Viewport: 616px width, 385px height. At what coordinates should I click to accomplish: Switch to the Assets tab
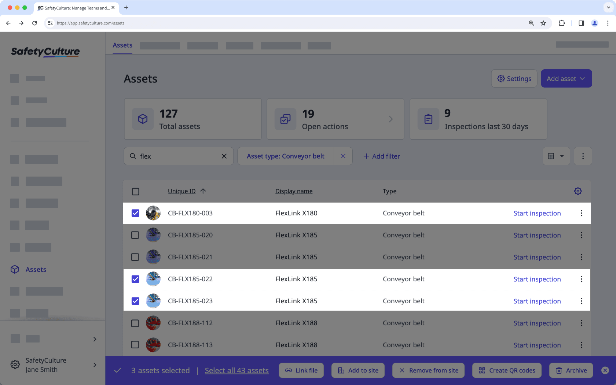pos(122,45)
